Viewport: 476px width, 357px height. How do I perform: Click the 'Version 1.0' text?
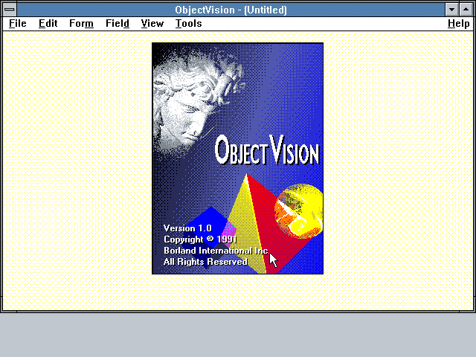(x=187, y=228)
